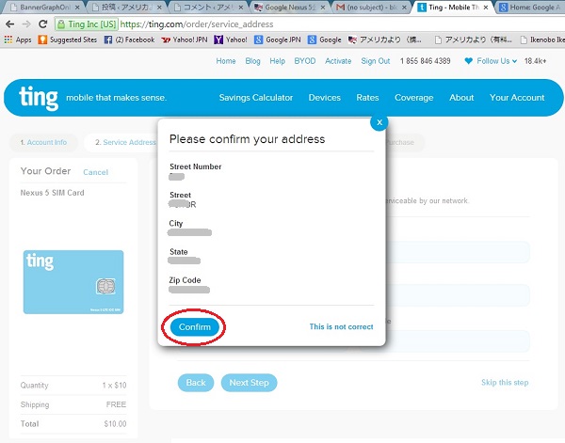Viewport: 565px width, 443px height.
Task: Switch to the BannerGraphOnl tab
Action: (x=43, y=8)
